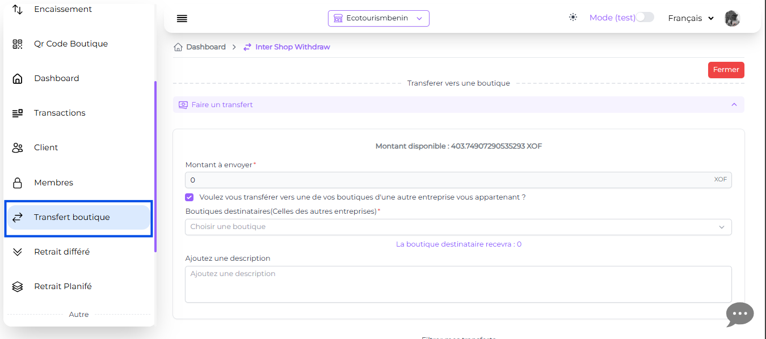The image size is (766, 339).
Task: Open the Choisir une boutique dropdown
Action: (458, 227)
